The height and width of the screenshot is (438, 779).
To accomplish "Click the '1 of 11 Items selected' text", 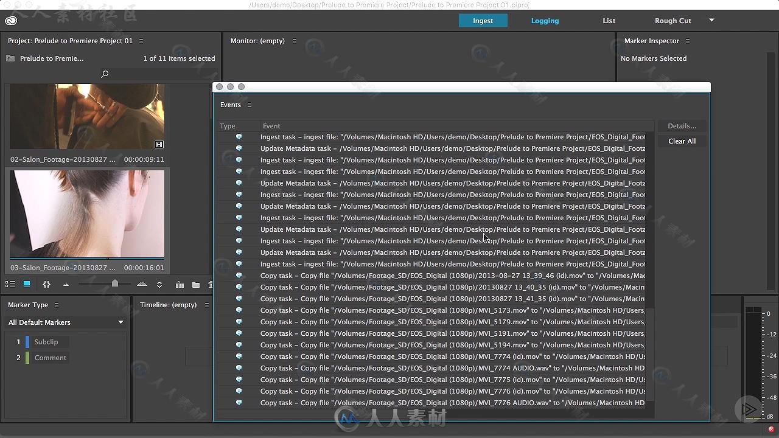I will tap(179, 58).
